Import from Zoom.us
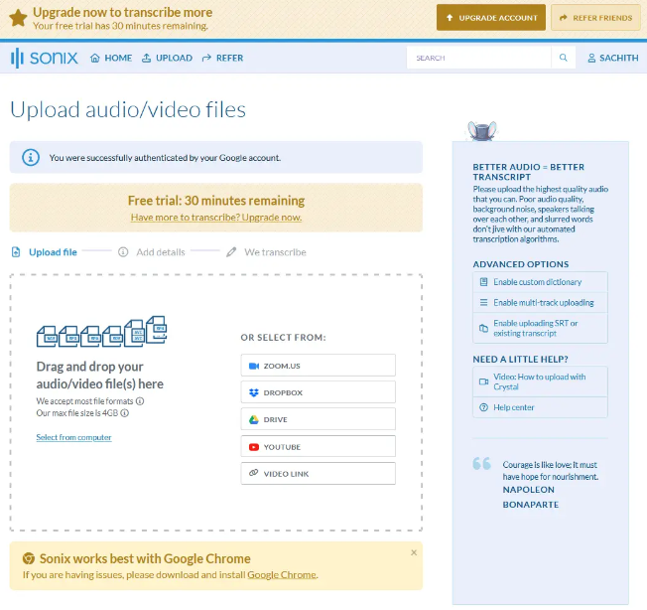The width and height of the screenshot is (647, 610). pyautogui.click(x=319, y=366)
